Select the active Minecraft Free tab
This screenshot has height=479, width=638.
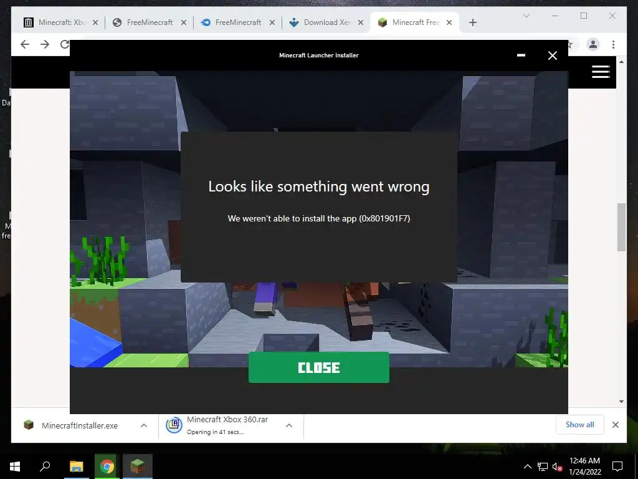pos(415,22)
